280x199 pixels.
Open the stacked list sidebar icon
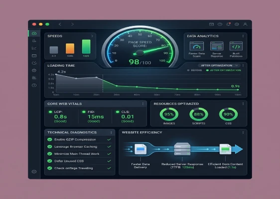(x=34, y=78)
